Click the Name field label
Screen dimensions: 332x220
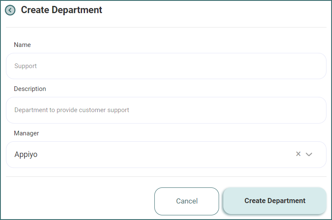pos(22,45)
